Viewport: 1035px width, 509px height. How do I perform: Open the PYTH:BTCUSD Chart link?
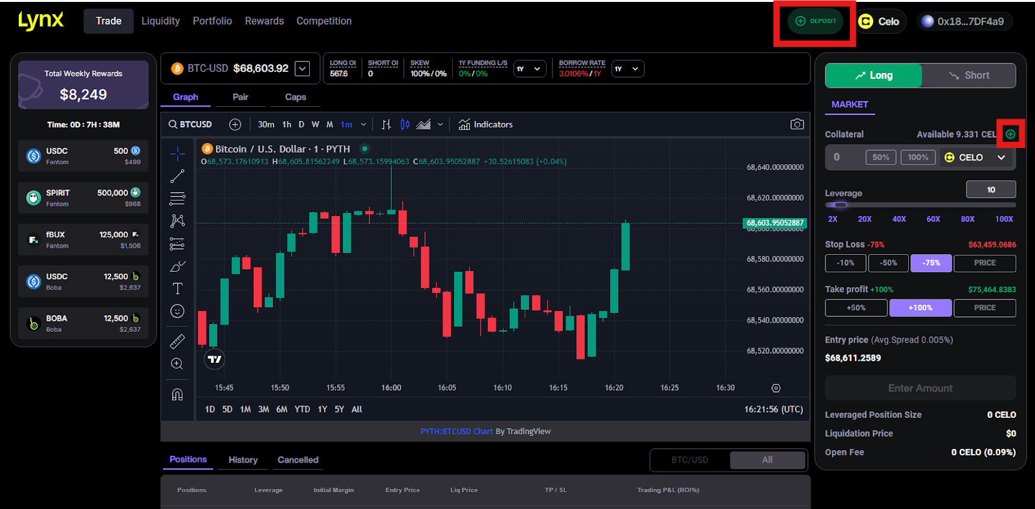pyautogui.click(x=457, y=431)
